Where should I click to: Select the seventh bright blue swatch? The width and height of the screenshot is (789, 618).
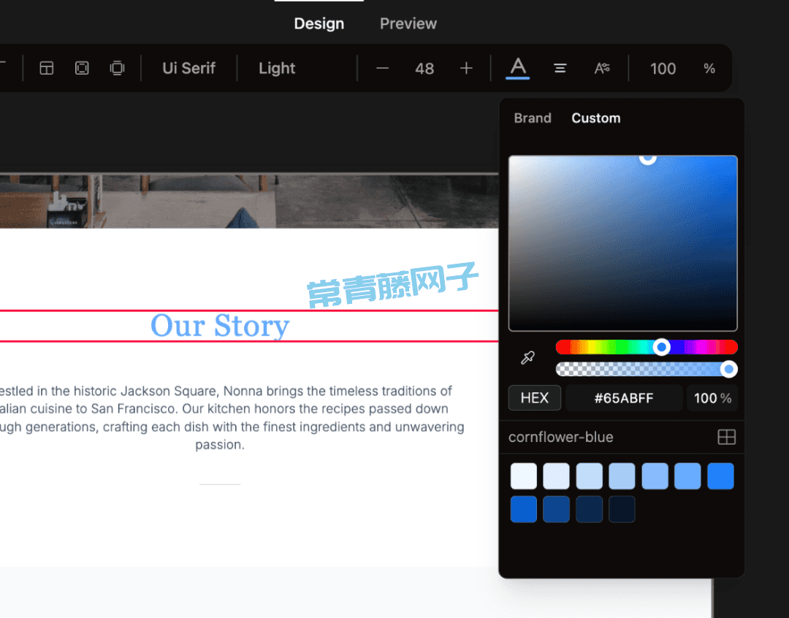pos(720,476)
